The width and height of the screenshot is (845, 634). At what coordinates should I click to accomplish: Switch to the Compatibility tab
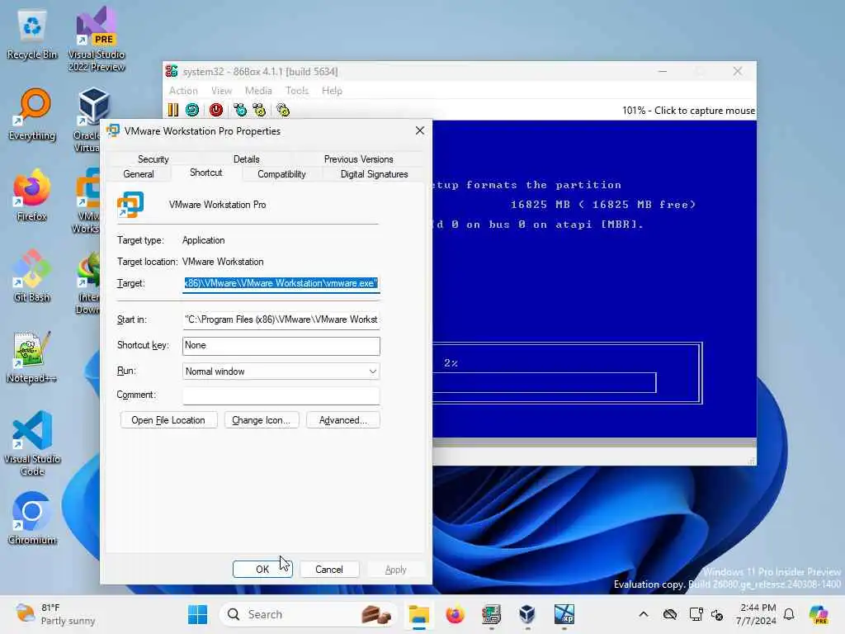click(x=281, y=174)
